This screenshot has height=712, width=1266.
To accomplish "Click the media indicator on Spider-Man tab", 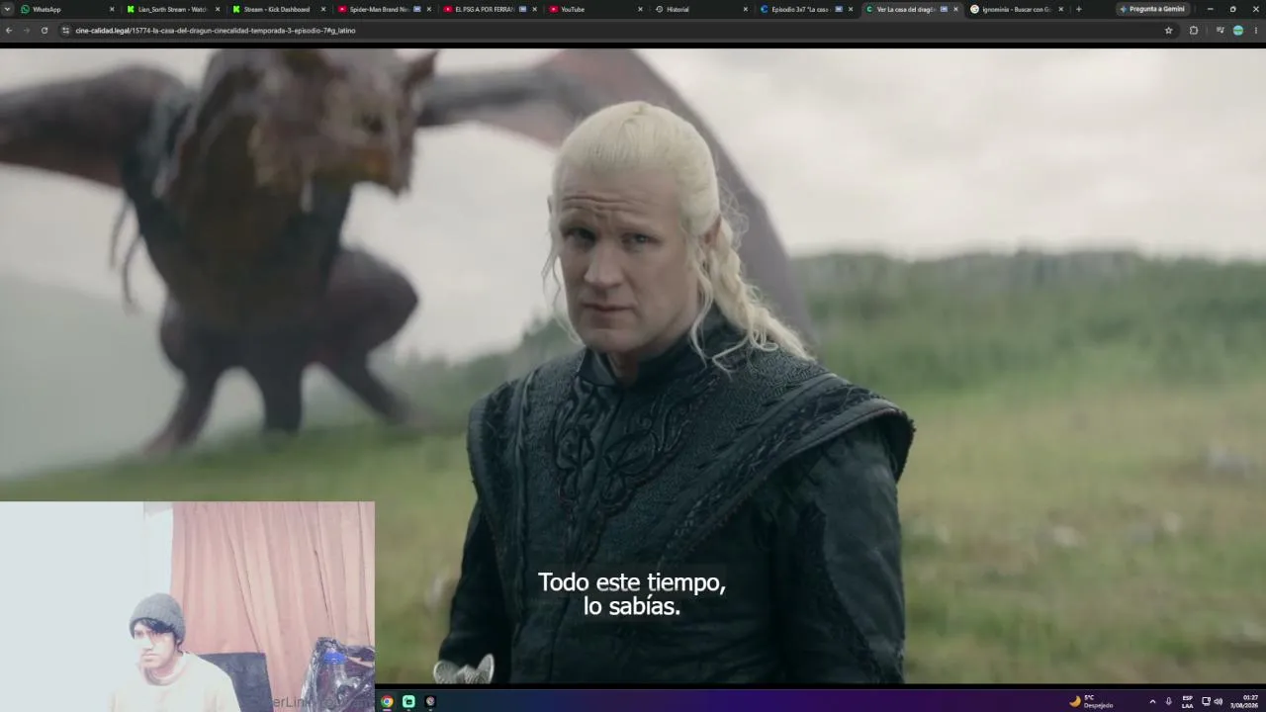I will click(416, 9).
